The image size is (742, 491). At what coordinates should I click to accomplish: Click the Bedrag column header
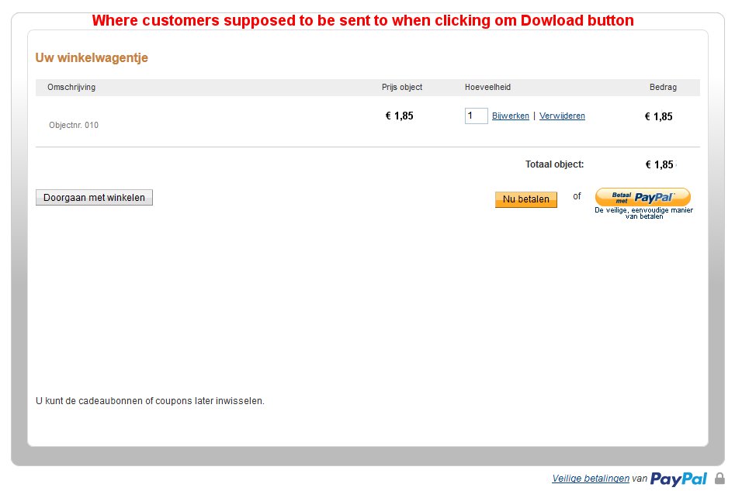663,87
